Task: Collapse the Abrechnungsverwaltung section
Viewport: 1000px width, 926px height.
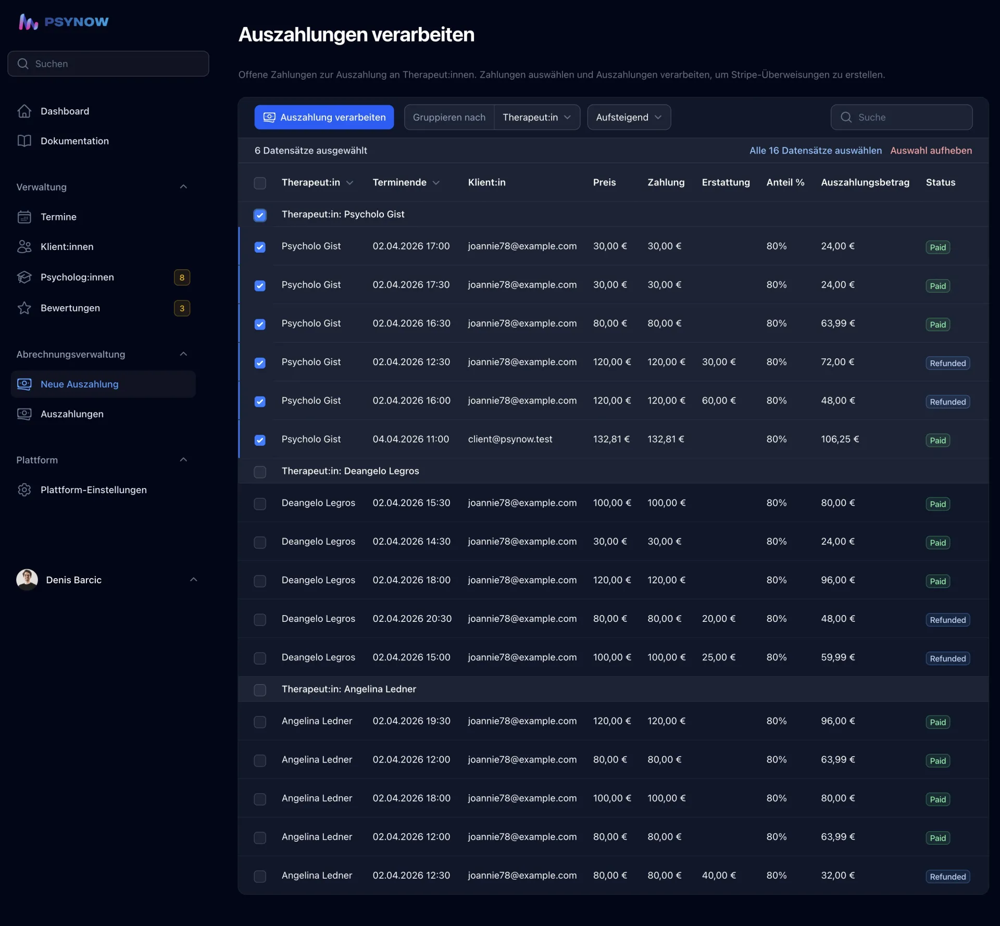Action: (x=183, y=354)
